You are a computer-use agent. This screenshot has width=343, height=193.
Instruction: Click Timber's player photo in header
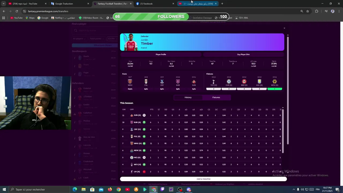pyautogui.click(x=131, y=42)
